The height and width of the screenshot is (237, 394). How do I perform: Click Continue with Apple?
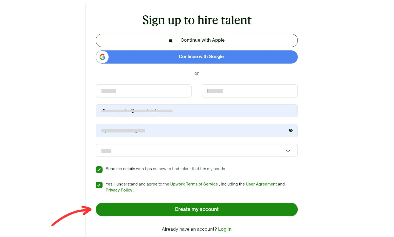coord(197,40)
